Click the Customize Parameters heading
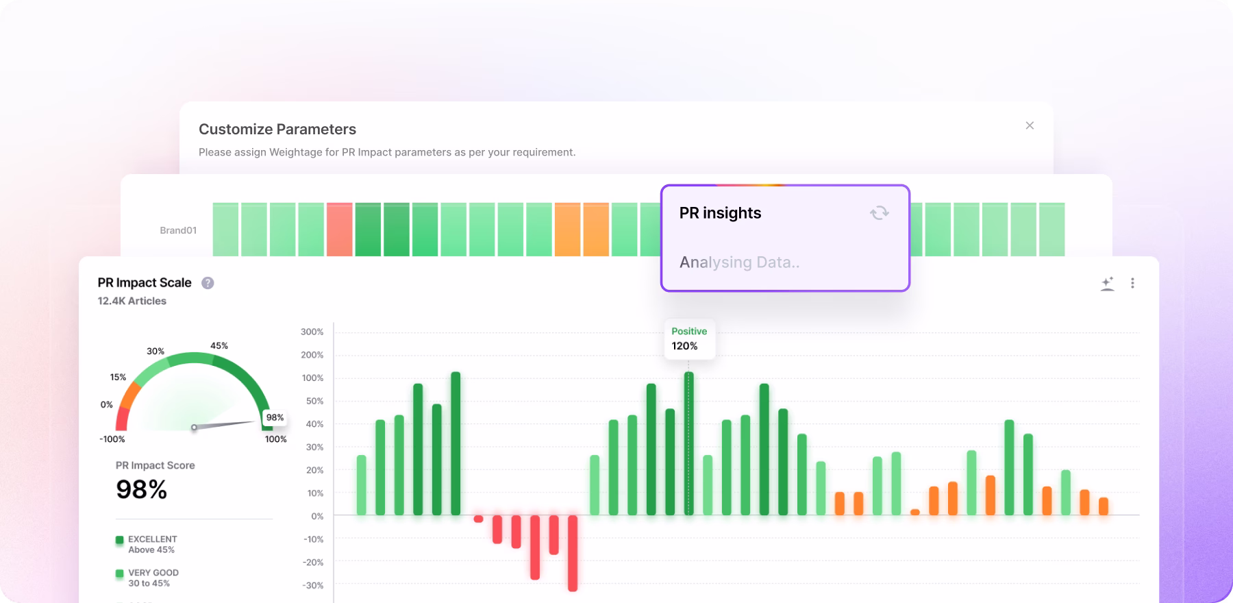The height and width of the screenshot is (603, 1233). tap(277, 130)
